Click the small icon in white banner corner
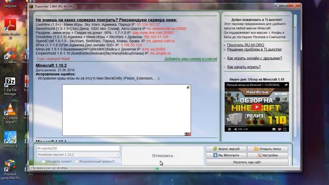The height and width of the screenshot is (185, 329). [x=188, y=87]
